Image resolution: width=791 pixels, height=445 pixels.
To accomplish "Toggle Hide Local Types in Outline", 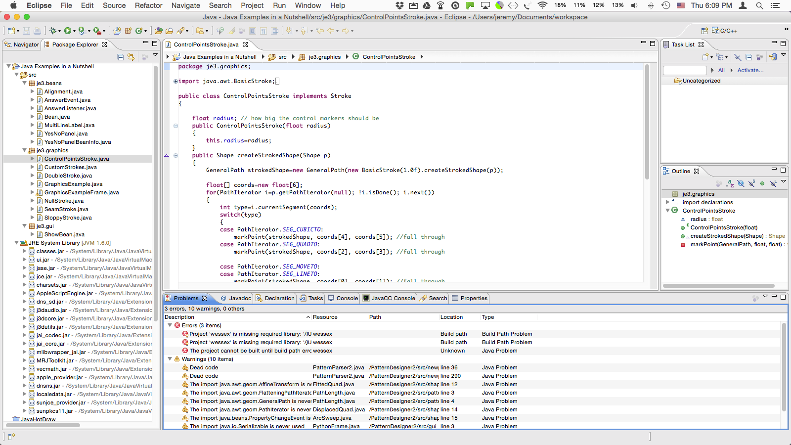I will click(773, 183).
